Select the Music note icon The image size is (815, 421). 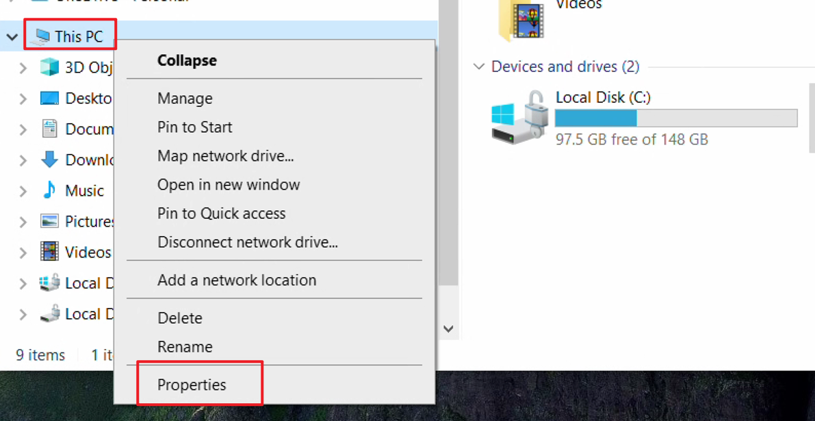point(49,190)
